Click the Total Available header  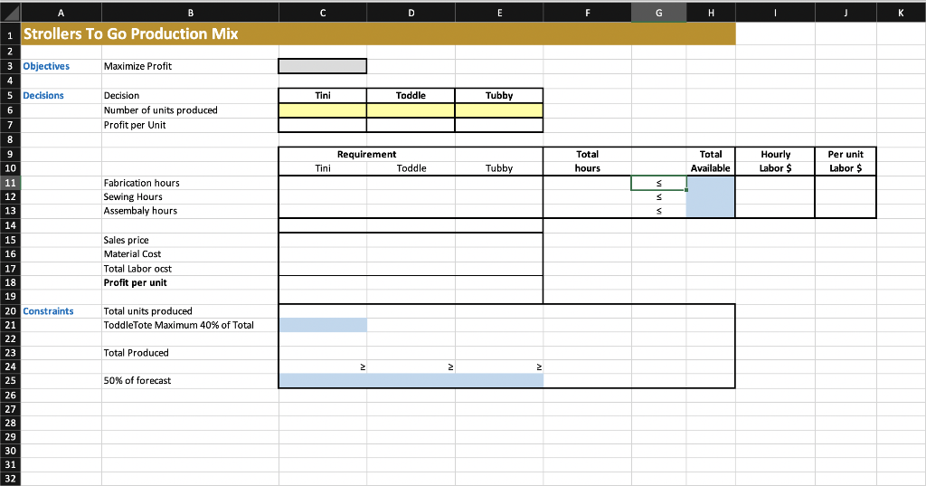[x=711, y=161]
